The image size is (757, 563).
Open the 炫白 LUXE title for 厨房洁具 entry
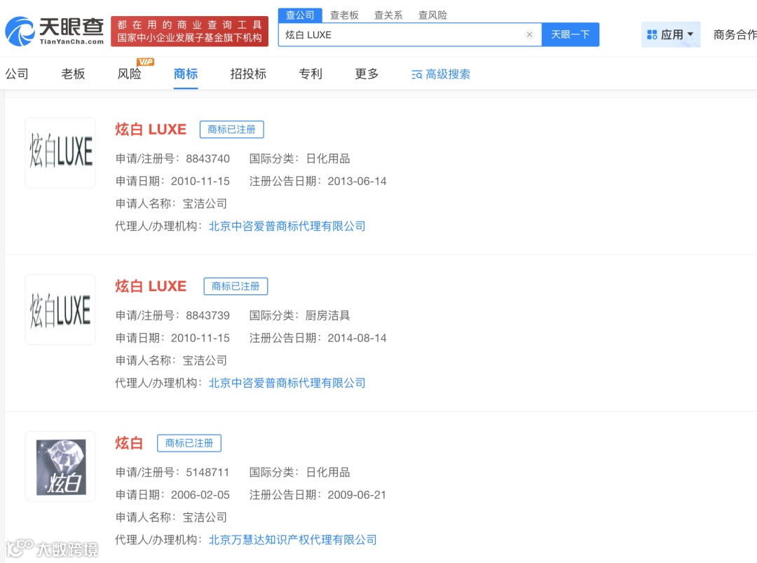point(151,286)
